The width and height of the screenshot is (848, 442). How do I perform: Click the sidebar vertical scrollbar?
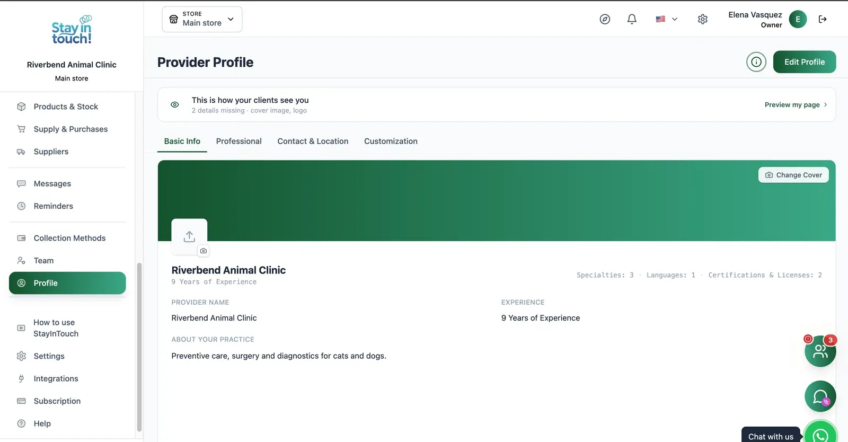139,347
